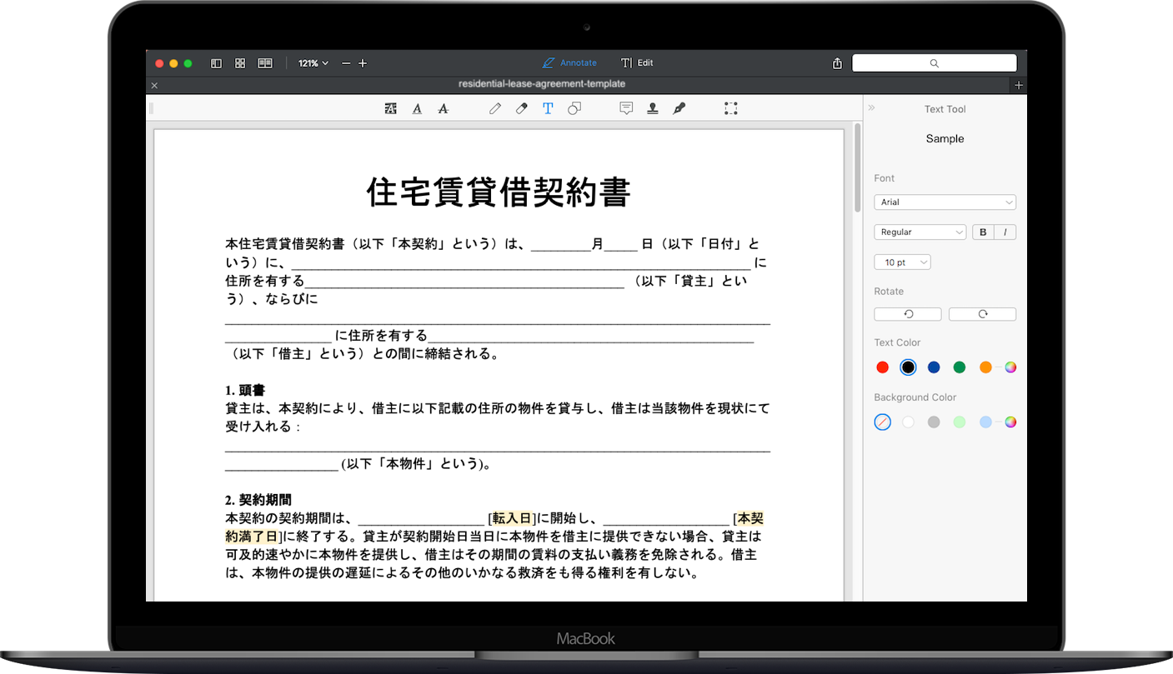Click the heading 1. 頭書
The image size is (1173, 674).
click(245, 391)
